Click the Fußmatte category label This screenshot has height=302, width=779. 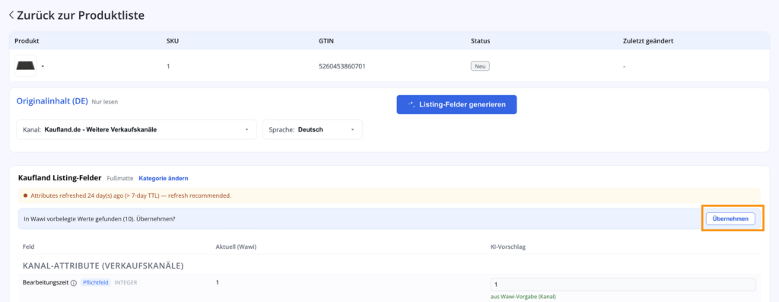(120, 178)
